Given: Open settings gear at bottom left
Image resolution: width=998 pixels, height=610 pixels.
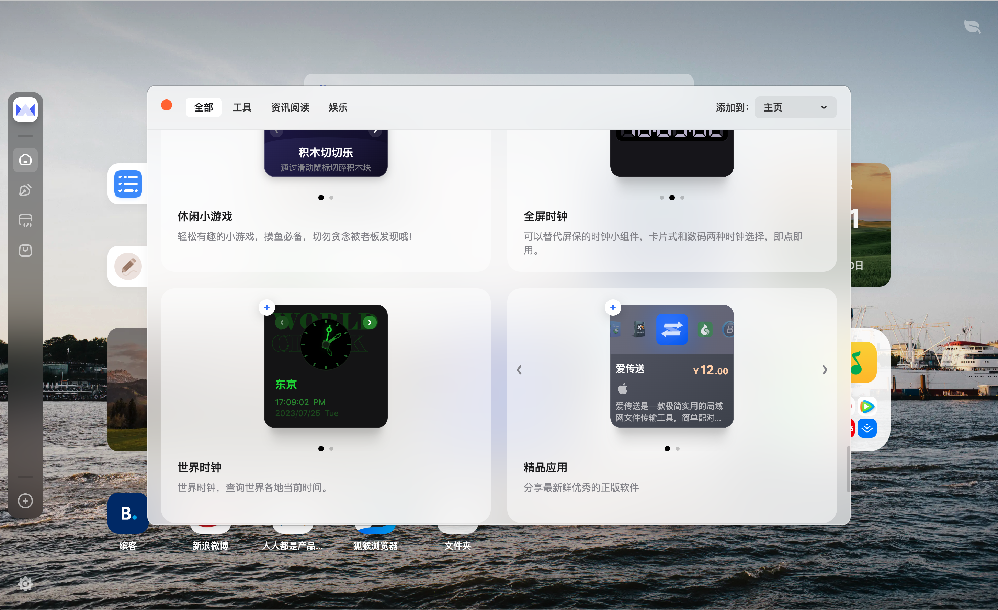Looking at the screenshot, I should [x=25, y=584].
